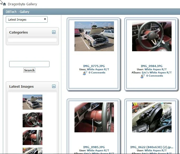Click the IMG_0984.JPG title link
180x154 pixels.
152,66
